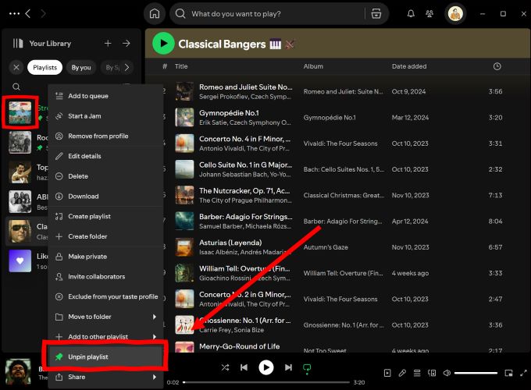
Task: Skip to next track
Action: coord(288,367)
